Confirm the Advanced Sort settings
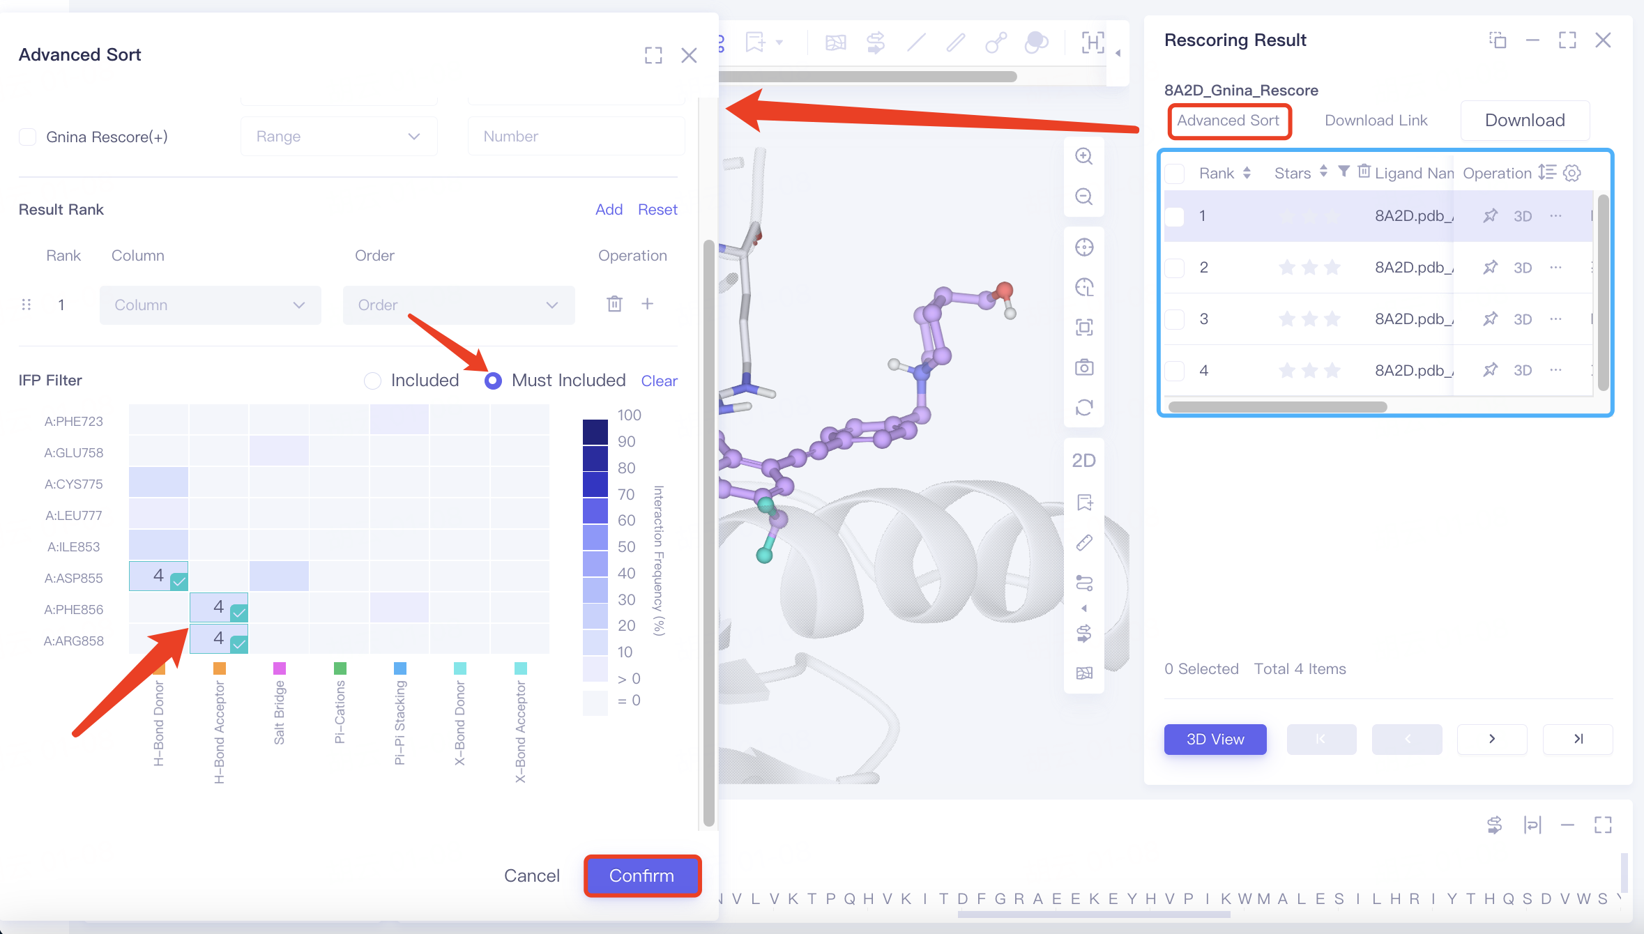 click(641, 875)
